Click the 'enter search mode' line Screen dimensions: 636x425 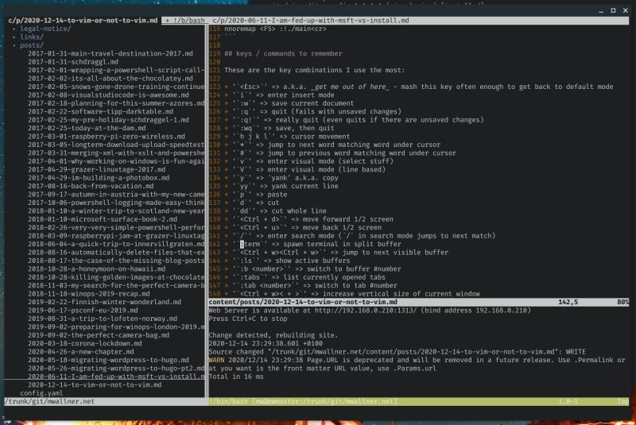[360, 236]
